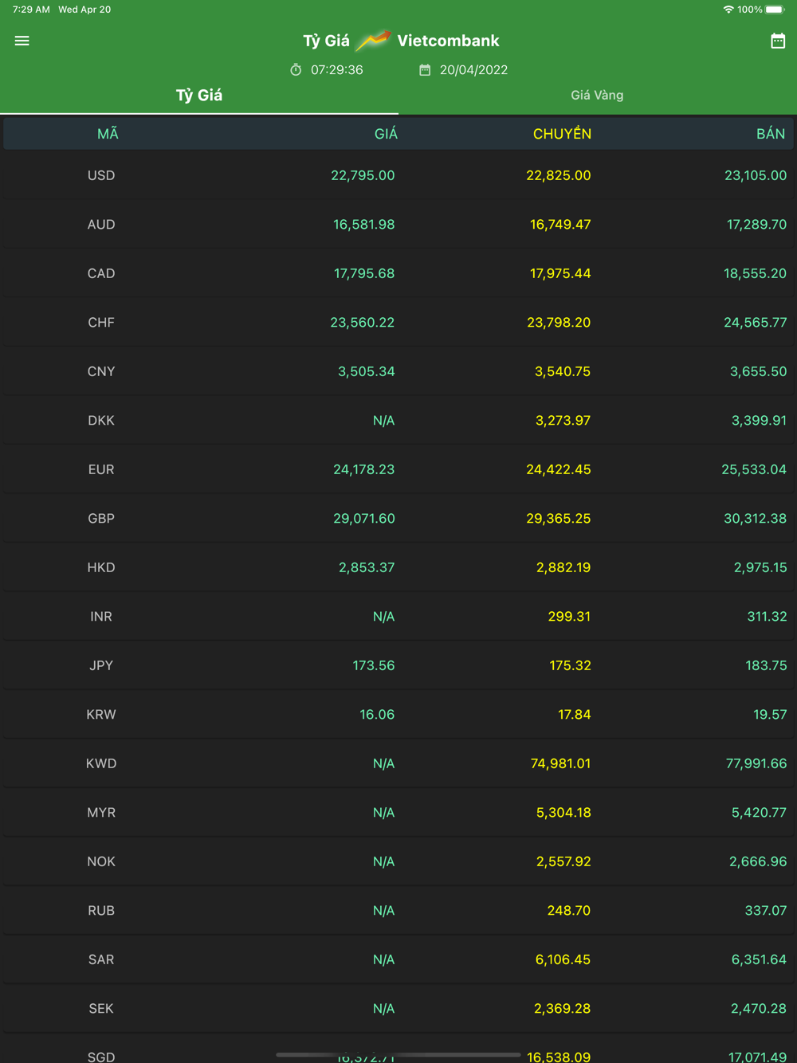Tap USD sell price 23,105.00
The image size is (797, 1063).
(x=756, y=175)
